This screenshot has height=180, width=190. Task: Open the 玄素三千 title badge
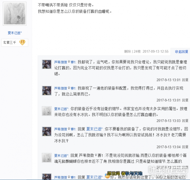click(x=9, y=43)
